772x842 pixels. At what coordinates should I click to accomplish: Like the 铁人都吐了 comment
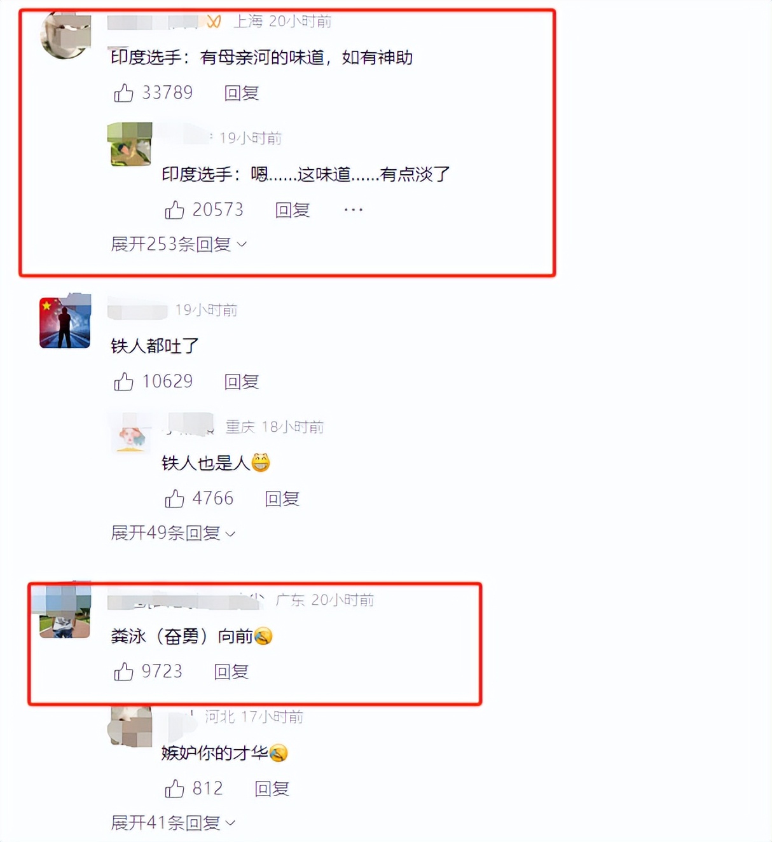(123, 382)
